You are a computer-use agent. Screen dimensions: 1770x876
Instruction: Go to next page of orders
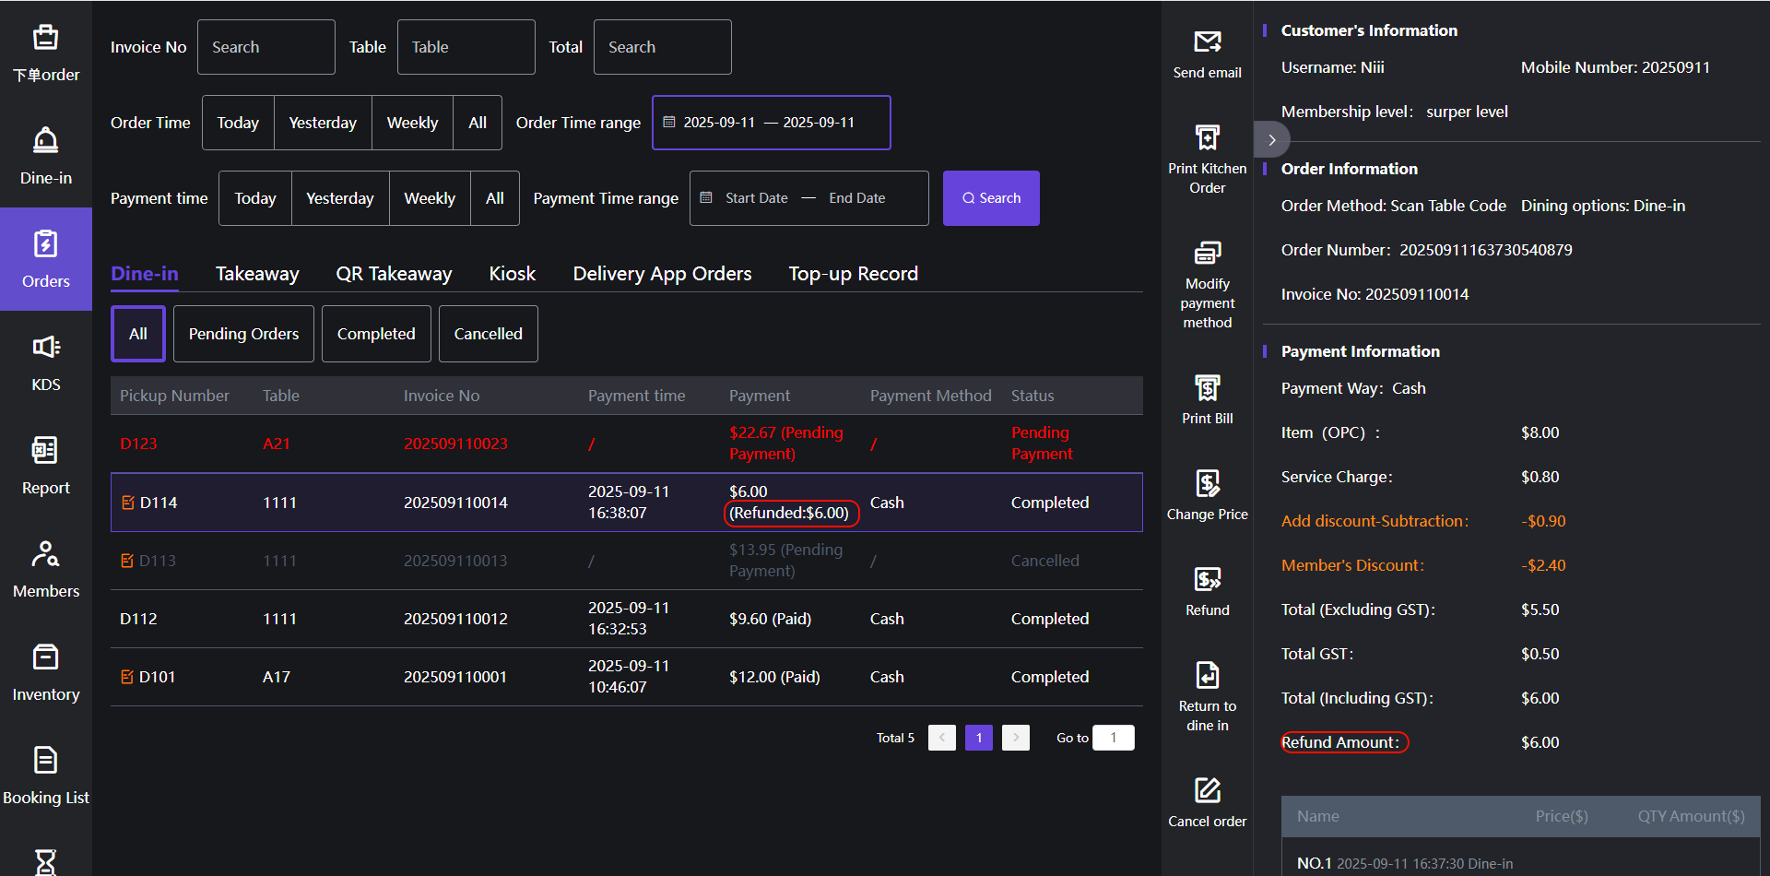[x=1015, y=738]
